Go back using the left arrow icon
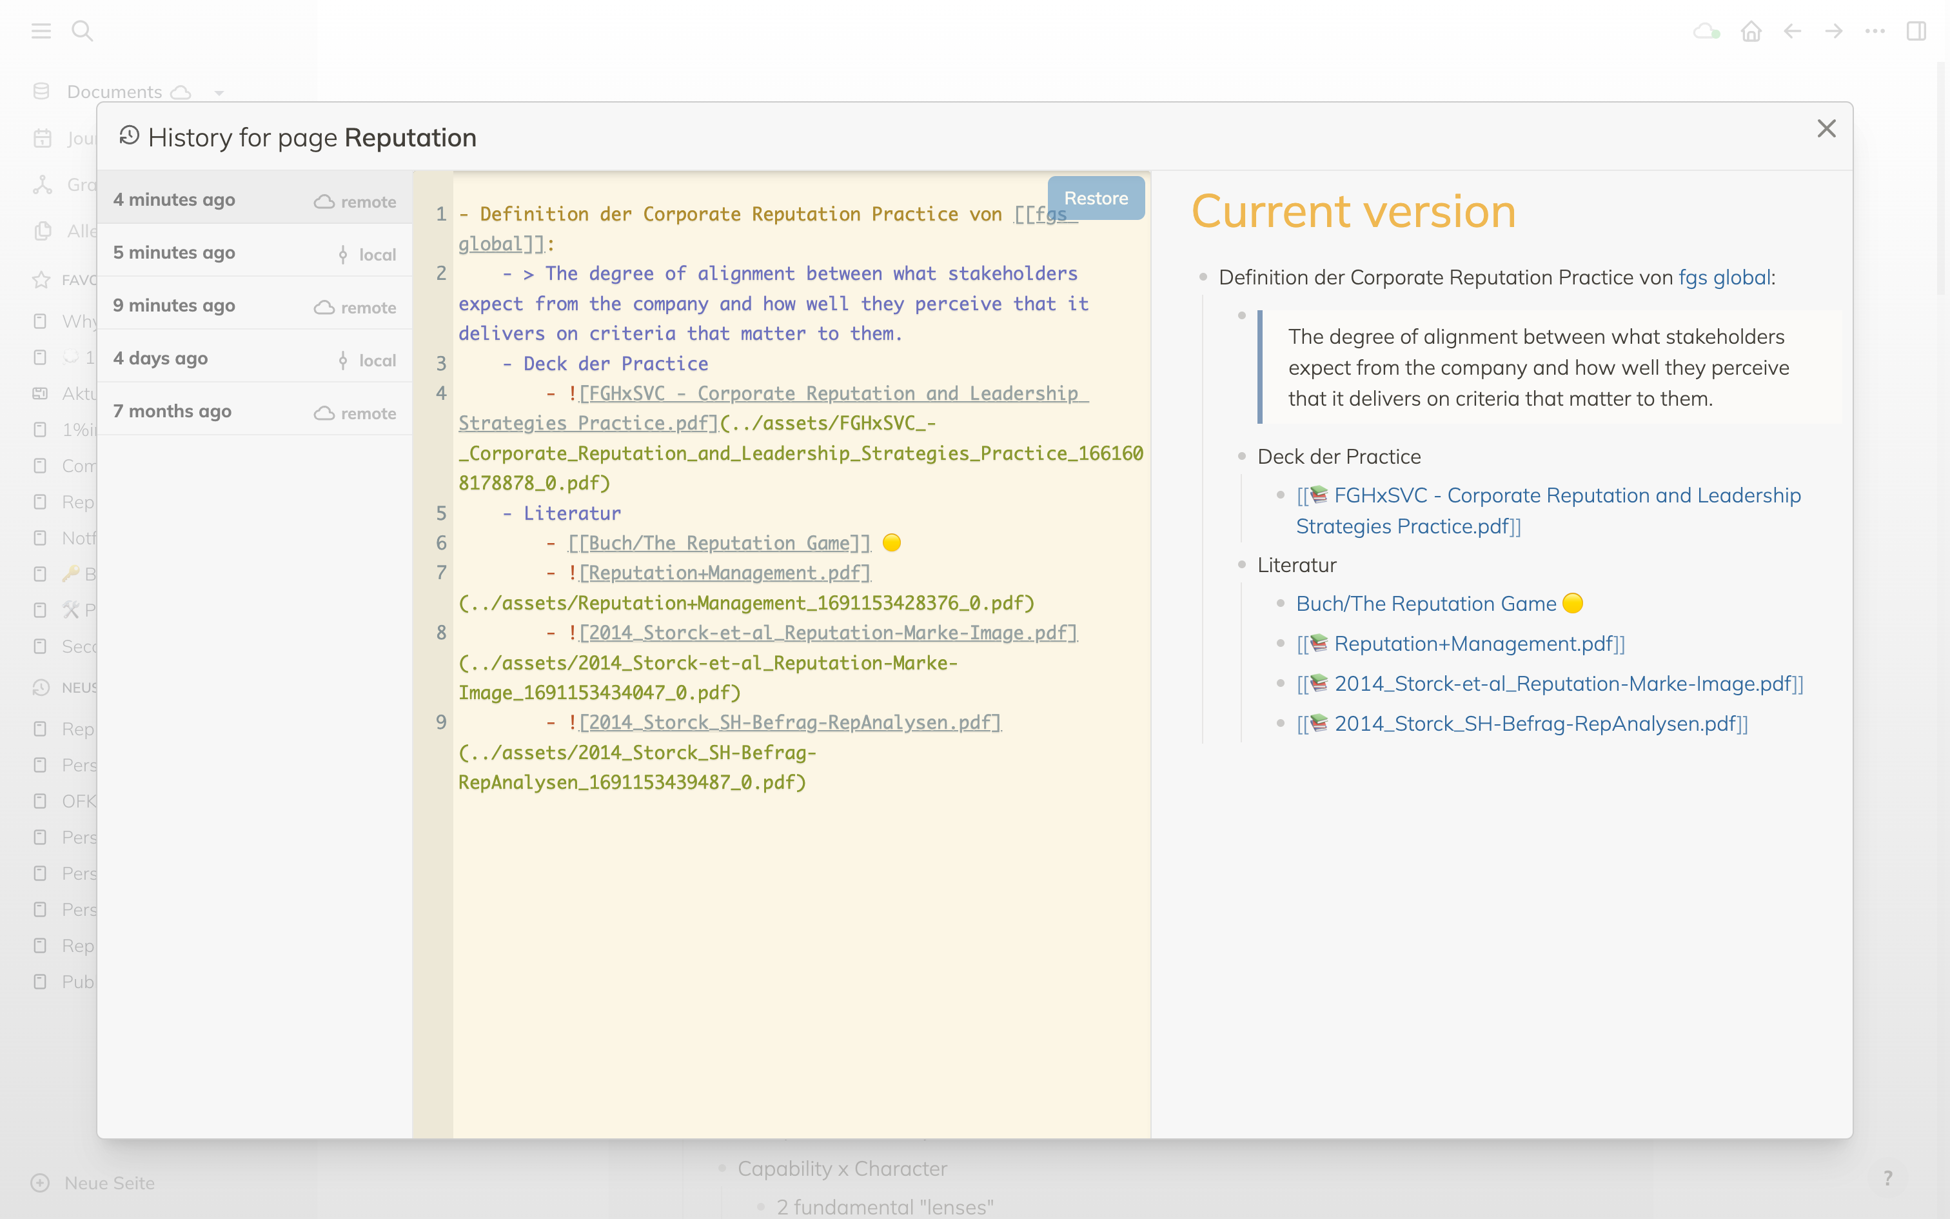 [x=1792, y=32]
